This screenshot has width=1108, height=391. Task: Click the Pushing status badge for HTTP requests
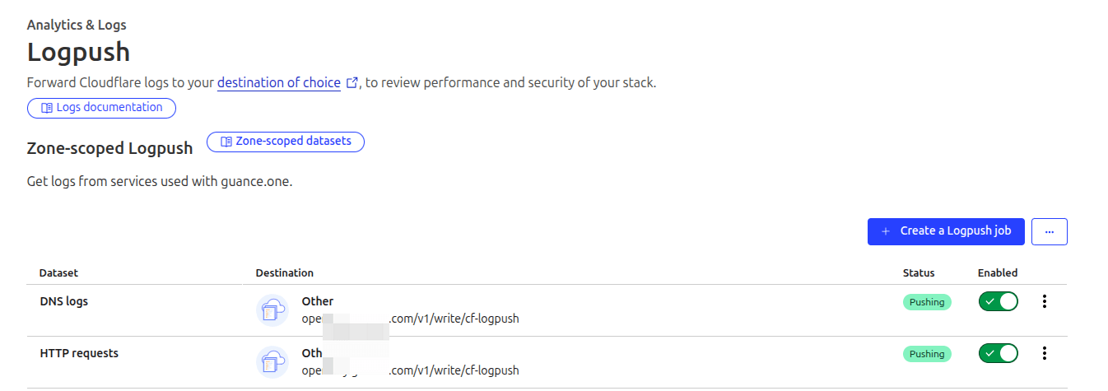pyautogui.click(x=927, y=354)
